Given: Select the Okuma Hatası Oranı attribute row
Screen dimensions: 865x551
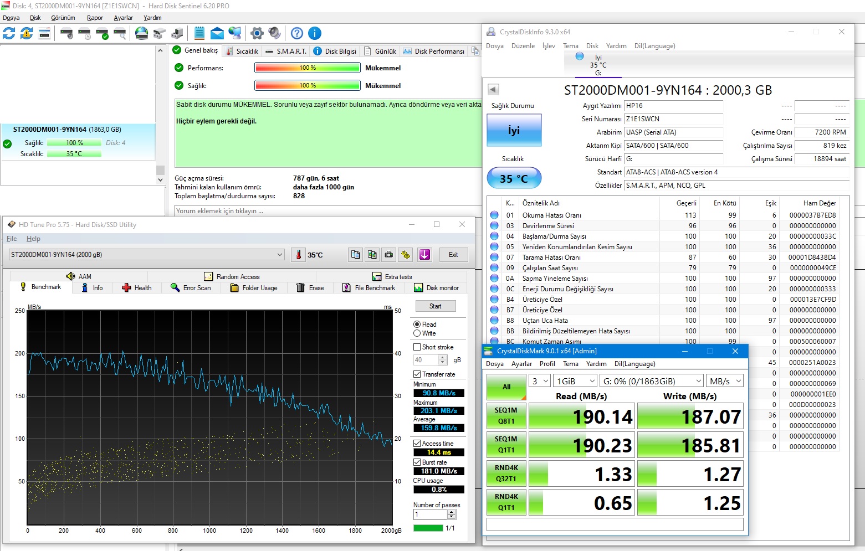Looking at the screenshot, I should point(663,215).
